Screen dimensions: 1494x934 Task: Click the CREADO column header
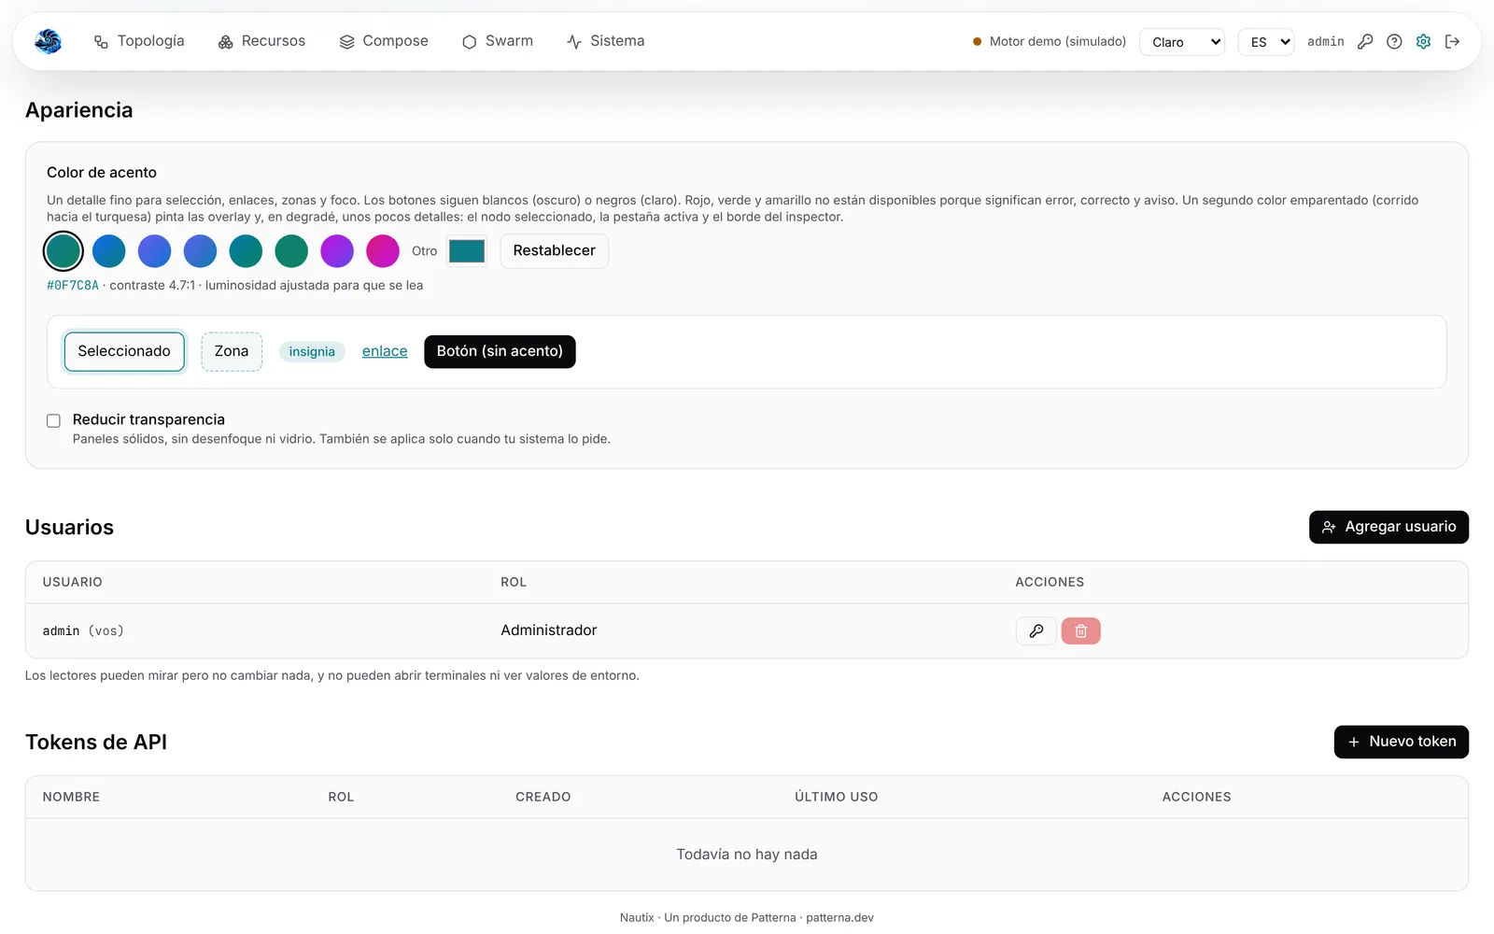(543, 797)
